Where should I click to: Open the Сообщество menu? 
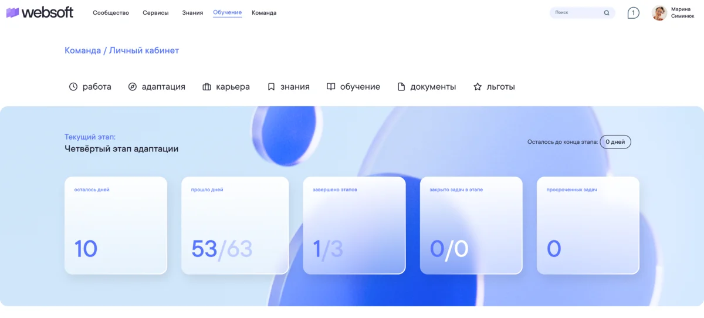[x=111, y=13]
